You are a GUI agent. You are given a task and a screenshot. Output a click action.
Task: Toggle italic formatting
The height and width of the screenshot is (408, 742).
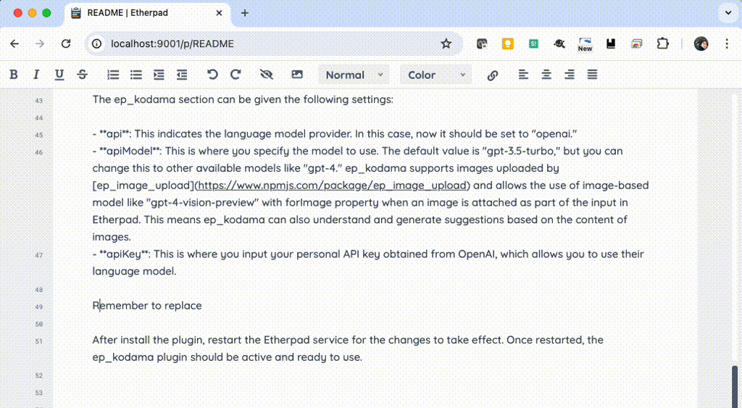tap(36, 75)
